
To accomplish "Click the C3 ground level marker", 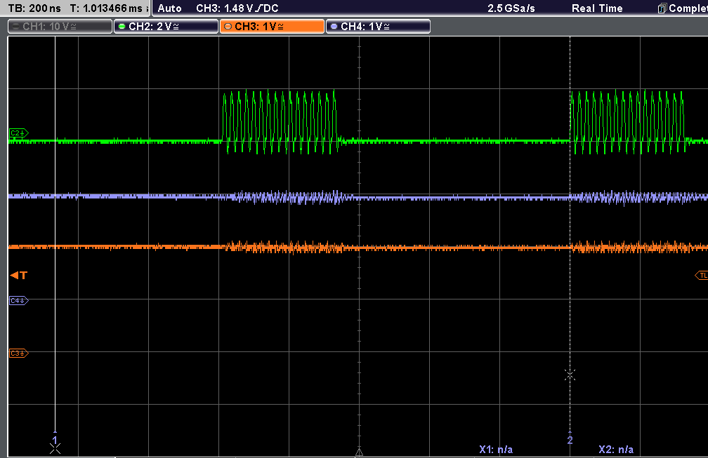I will [18, 353].
